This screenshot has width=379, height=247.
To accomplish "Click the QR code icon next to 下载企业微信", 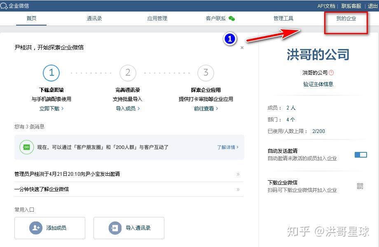I will point(360,186).
